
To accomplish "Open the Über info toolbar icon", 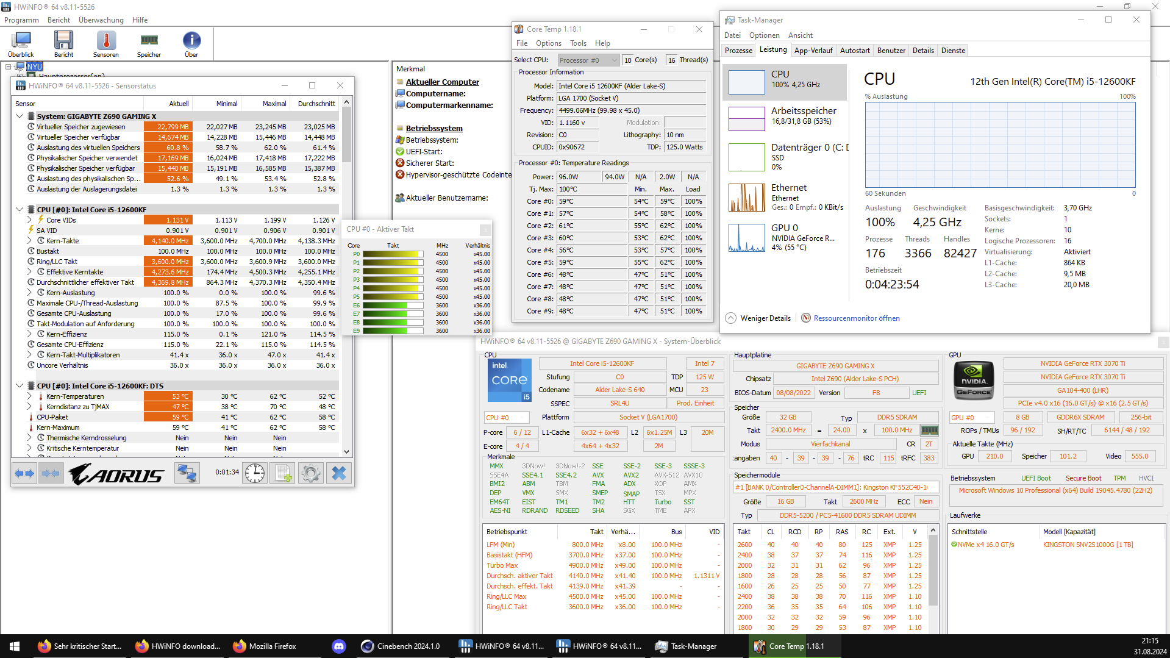I will pos(191,44).
